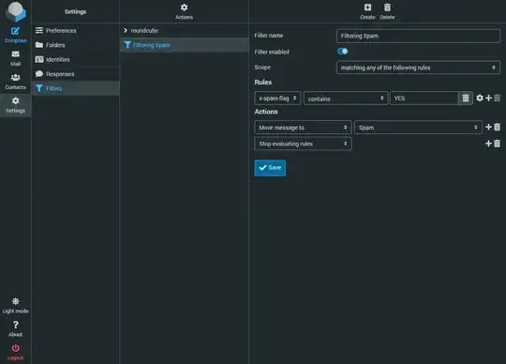Expand the roundcube filter set

click(x=126, y=30)
